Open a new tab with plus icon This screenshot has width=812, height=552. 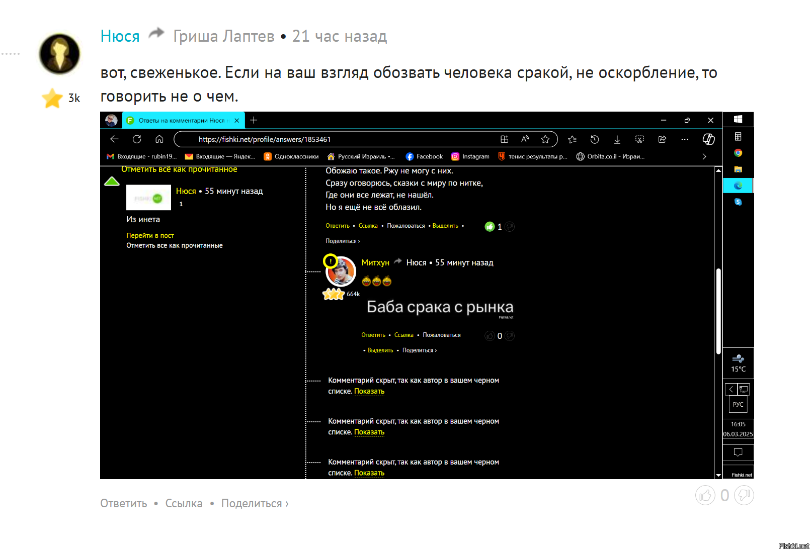point(254,120)
